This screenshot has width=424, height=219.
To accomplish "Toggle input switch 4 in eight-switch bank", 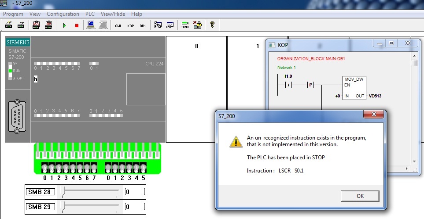I will pyautogui.click(x=73, y=168).
